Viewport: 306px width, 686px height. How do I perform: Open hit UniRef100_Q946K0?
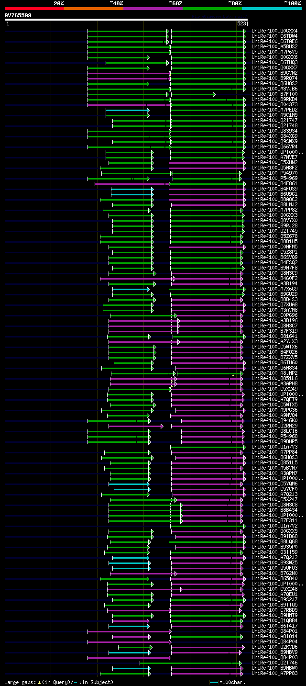pos(274,420)
